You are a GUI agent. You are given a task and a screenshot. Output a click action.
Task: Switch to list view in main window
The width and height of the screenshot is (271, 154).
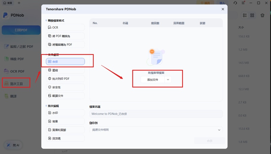click(245, 15)
